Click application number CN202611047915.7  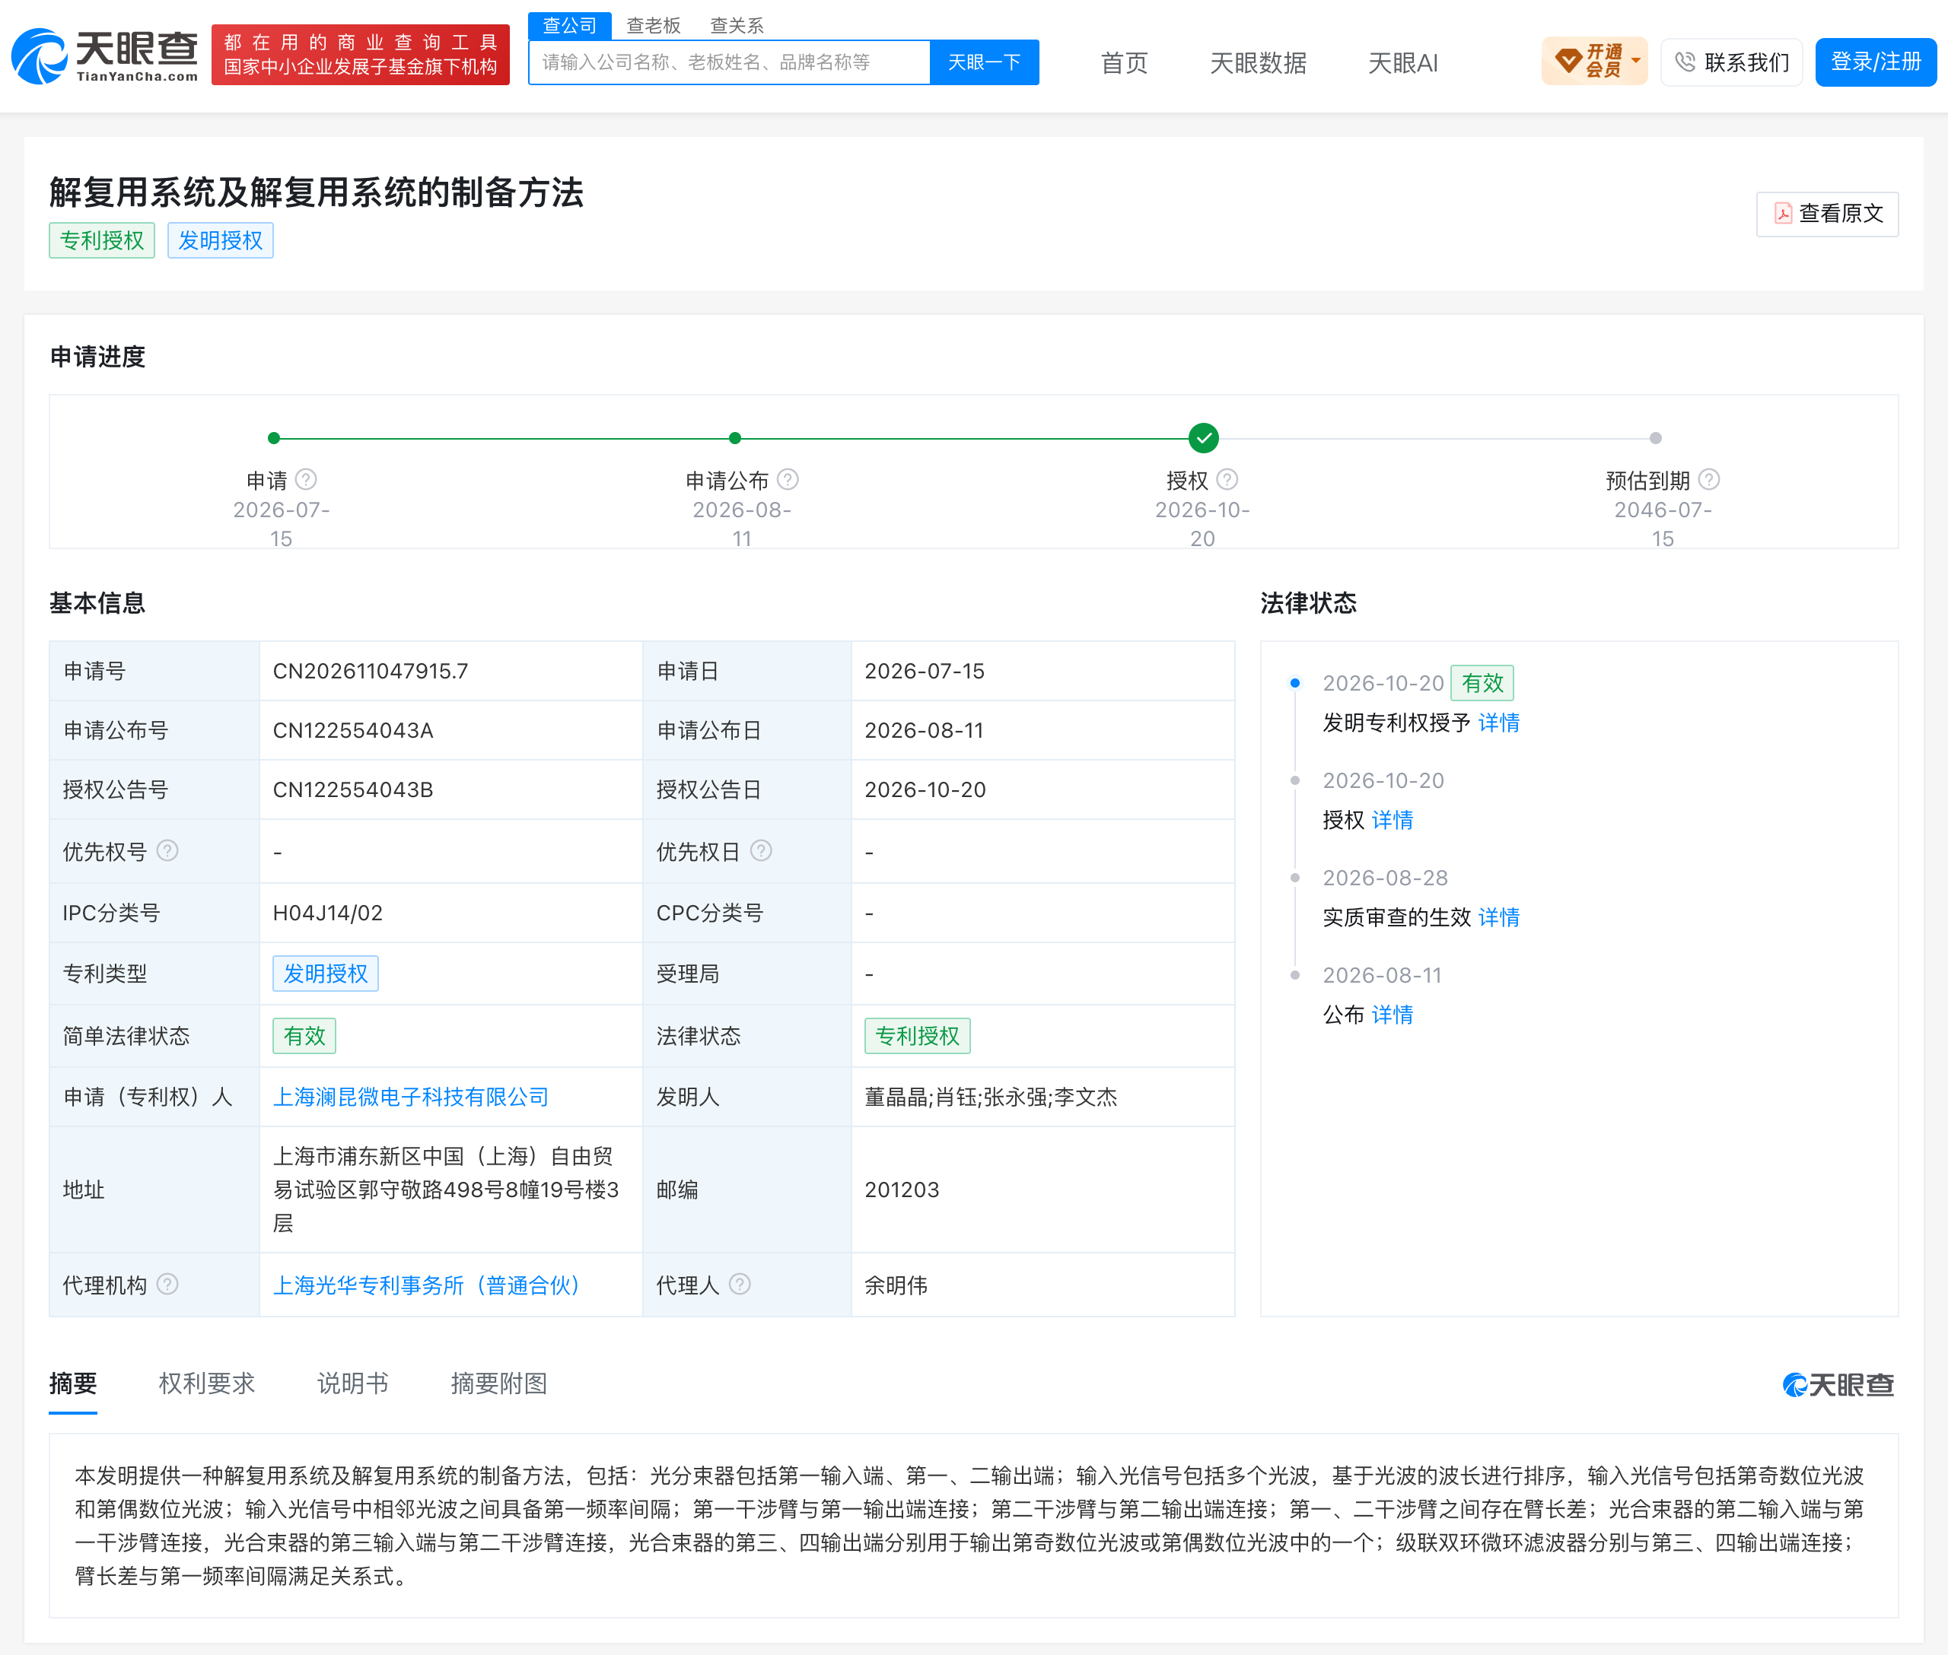370,671
